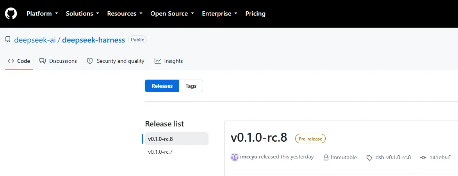The height and width of the screenshot is (176, 458).
Task: Open commit 141eb6f
Action: (x=440, y=158)
